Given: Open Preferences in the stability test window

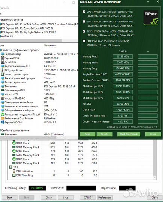Looking at the screenshot, I should coord(105,198).
